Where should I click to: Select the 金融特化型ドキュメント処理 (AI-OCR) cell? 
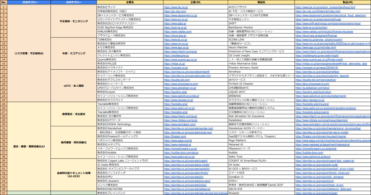coord(74,175)
